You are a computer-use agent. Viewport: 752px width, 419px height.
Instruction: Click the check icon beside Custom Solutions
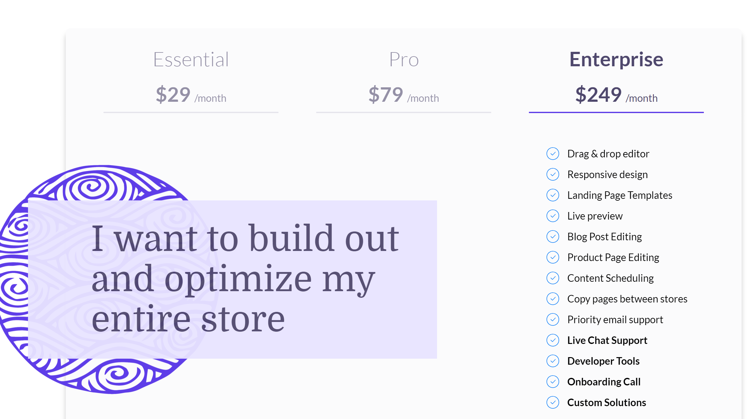pos(553,402)
